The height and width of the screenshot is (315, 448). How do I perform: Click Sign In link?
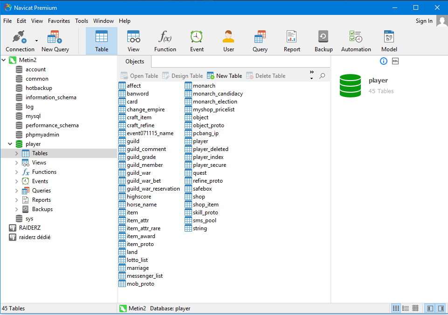(x=424, y=21)
